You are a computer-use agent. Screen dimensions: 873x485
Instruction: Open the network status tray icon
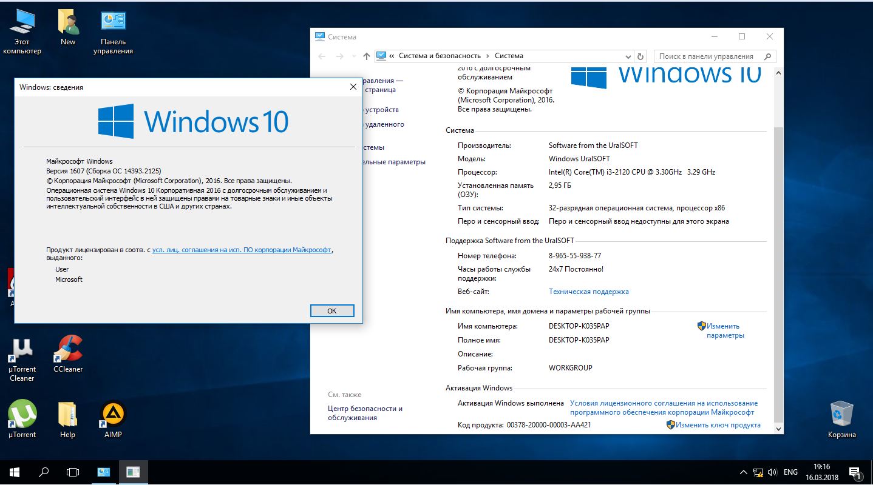(x=758, y=472)
